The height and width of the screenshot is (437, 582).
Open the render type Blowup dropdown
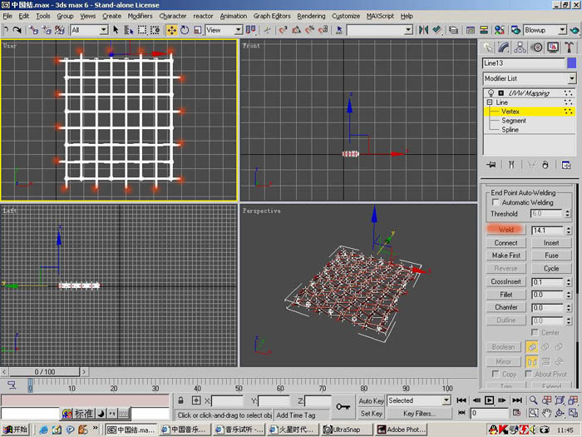pyautogui.click(x=563, y=30)
